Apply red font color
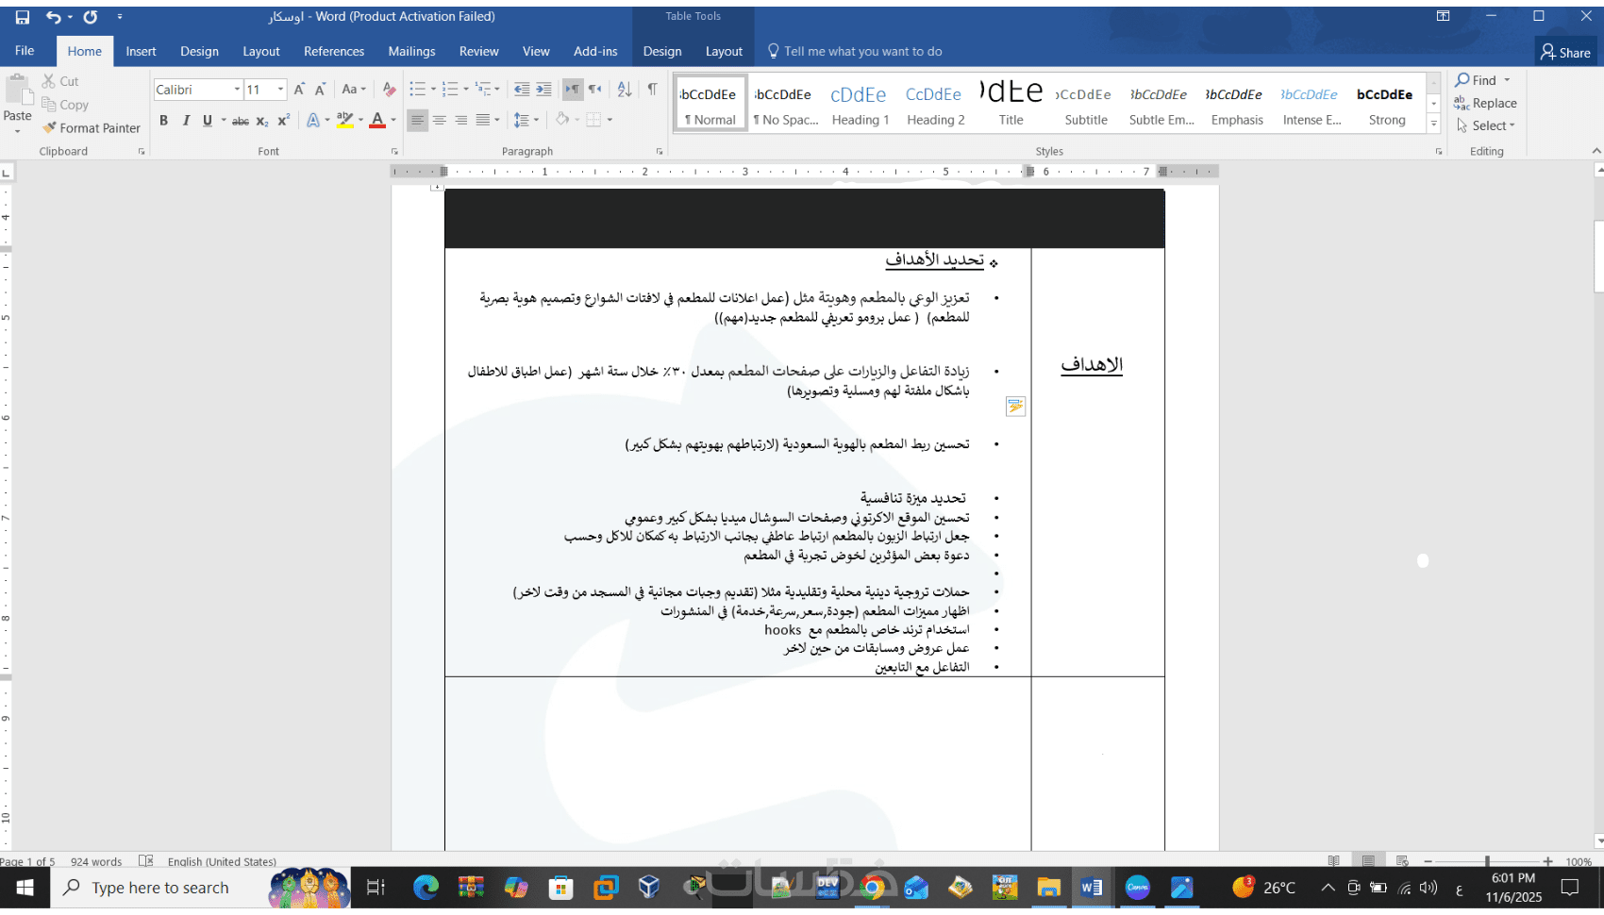The width and height of the screenshot is (1604, 915). 377,120
